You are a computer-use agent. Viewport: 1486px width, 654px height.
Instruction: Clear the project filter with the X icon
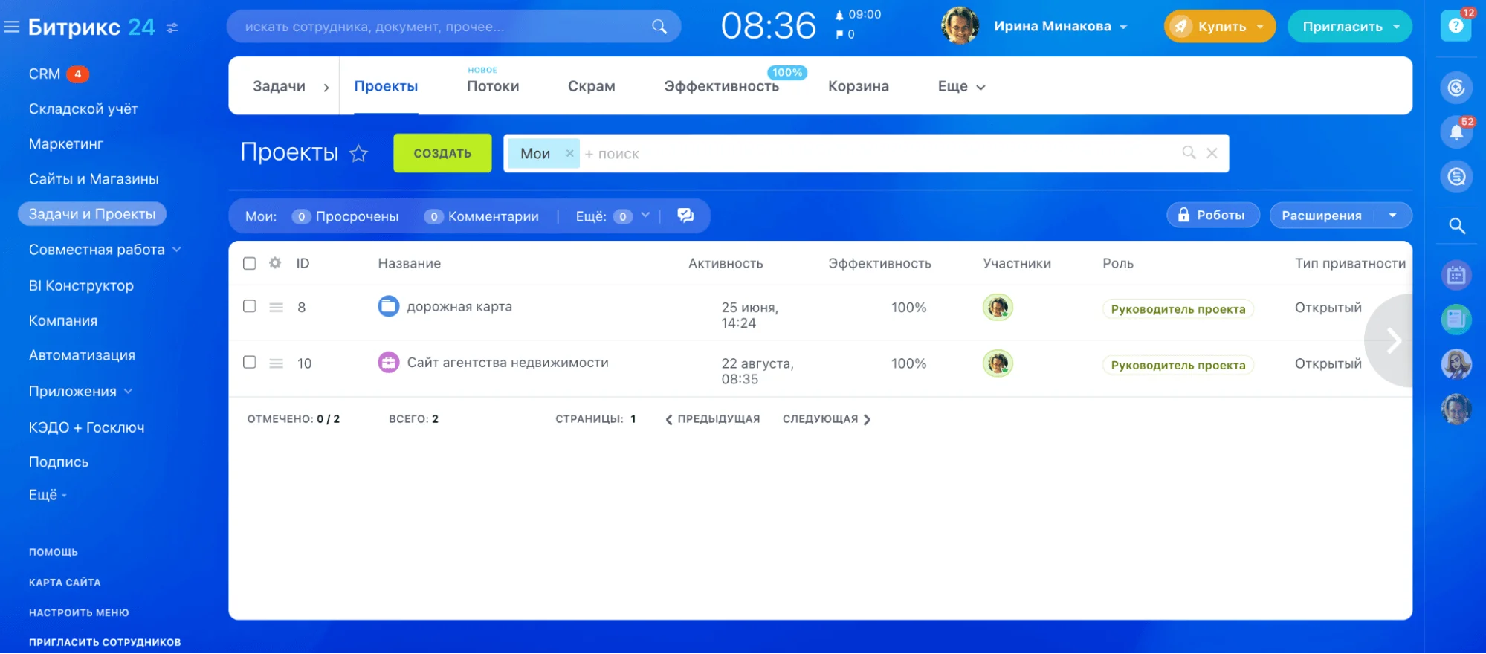[x=1212, y=153]
